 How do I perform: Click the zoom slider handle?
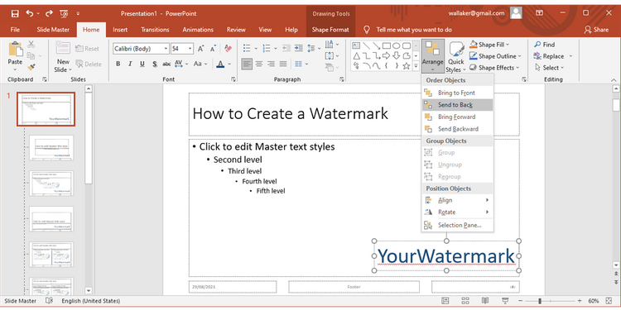[539, 301]
